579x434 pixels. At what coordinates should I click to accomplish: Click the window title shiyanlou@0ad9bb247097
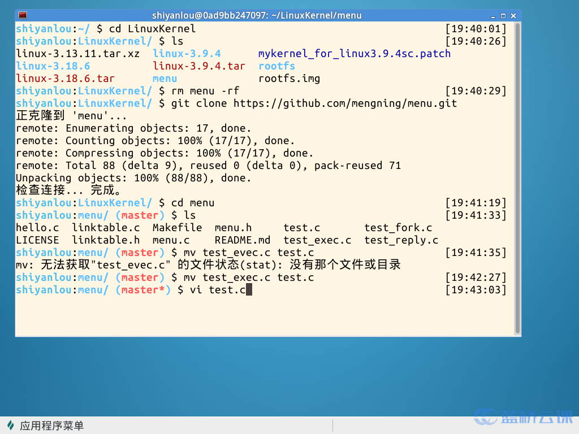coord(257,15)
